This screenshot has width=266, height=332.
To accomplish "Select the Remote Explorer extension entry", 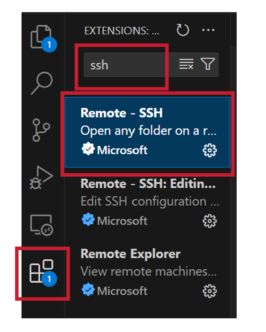I will click(147, 273).
